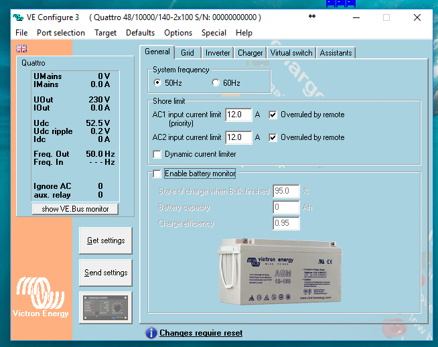The width and height of the screenshot is (438, 347).
Task: Open the File menu
Action: (21, 33)
